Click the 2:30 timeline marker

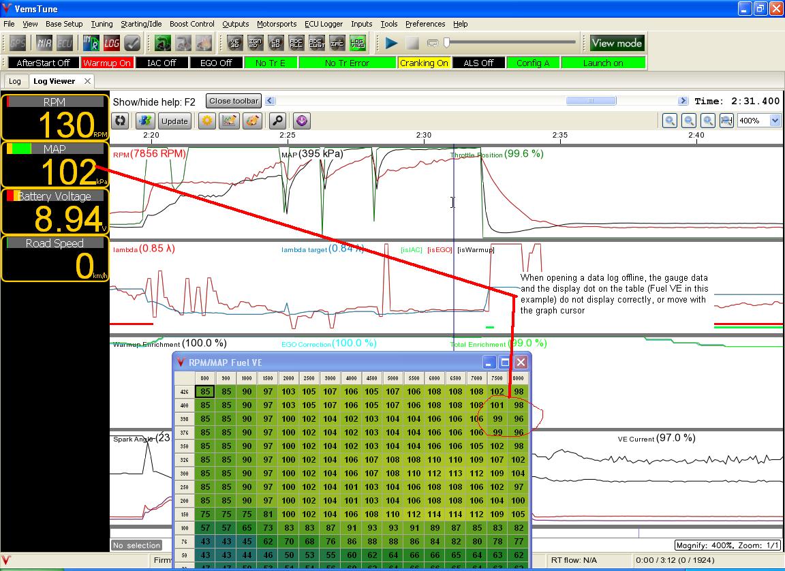[424, 135]
